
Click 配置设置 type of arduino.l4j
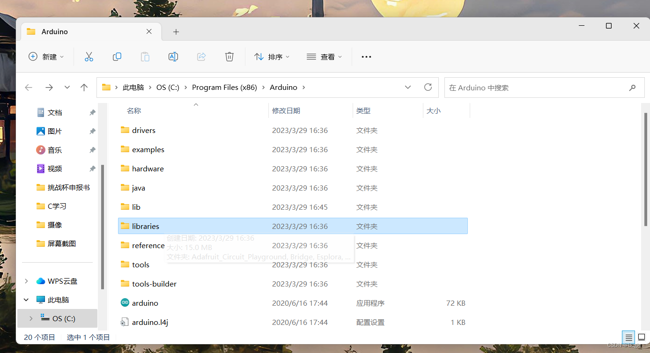pyautogui.click(x=370, y=322)
